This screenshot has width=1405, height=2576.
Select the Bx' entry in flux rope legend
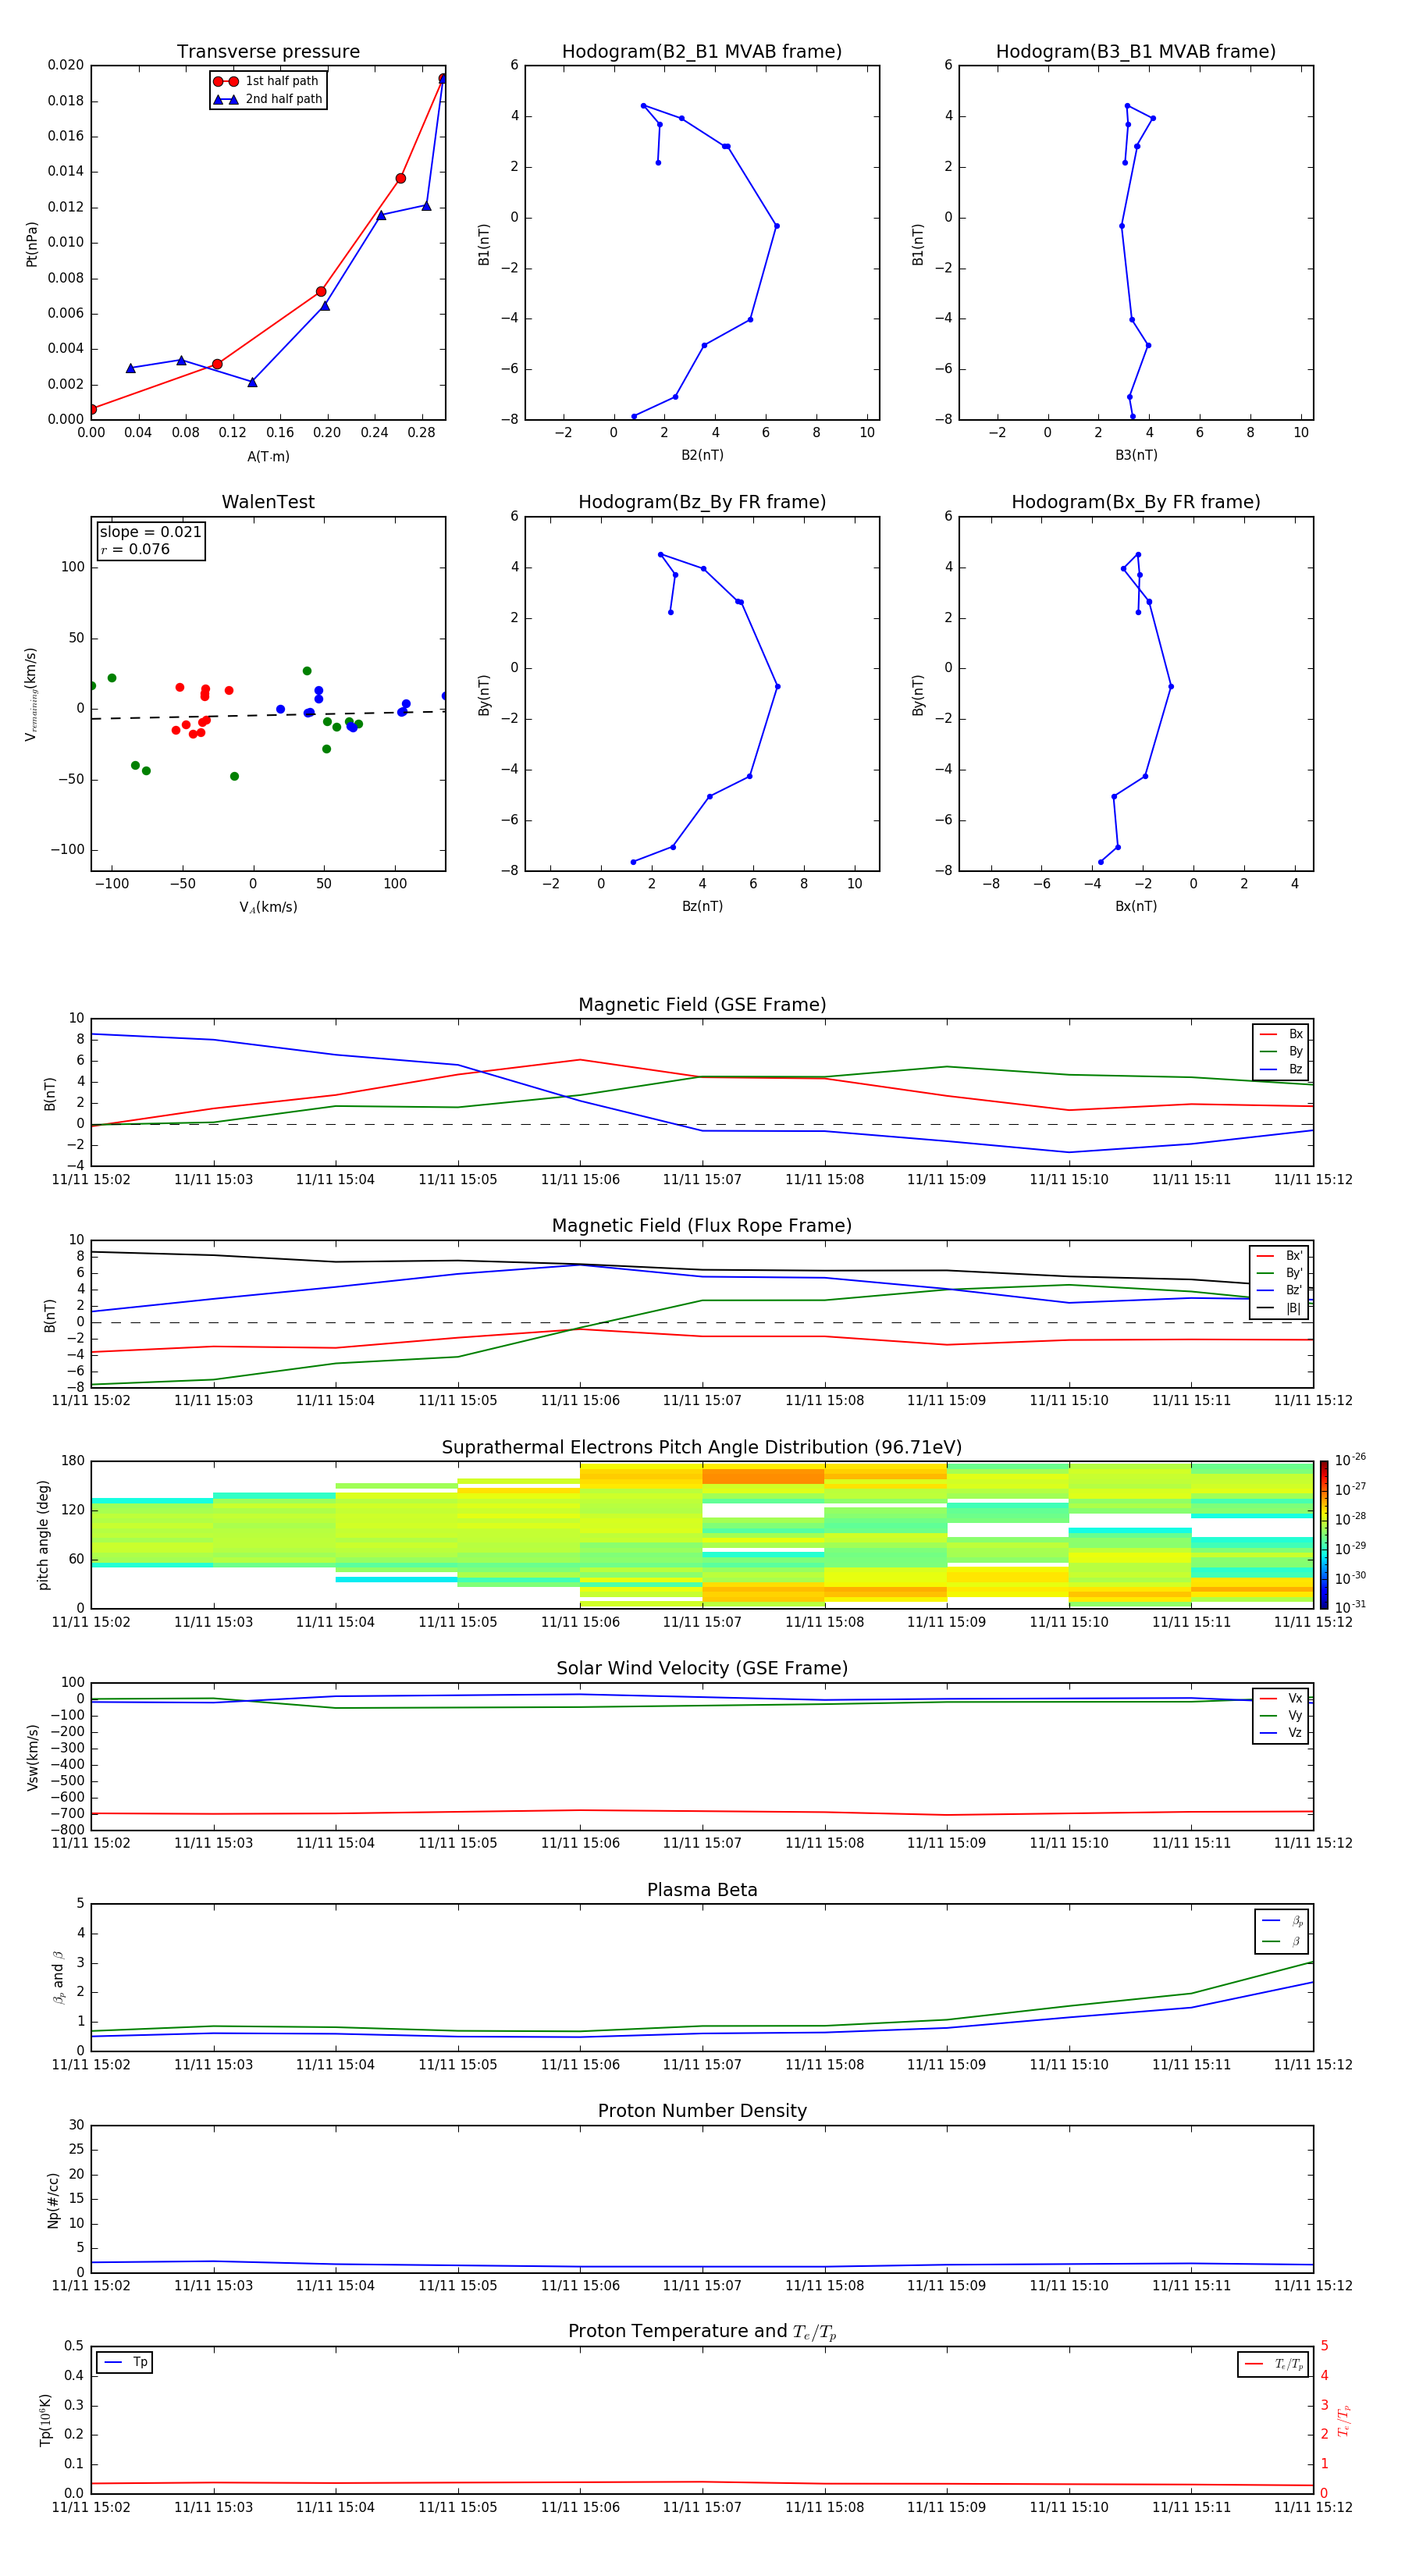coord(1280,1256)
